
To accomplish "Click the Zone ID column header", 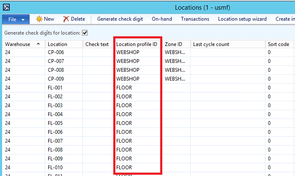I will 173,44.
